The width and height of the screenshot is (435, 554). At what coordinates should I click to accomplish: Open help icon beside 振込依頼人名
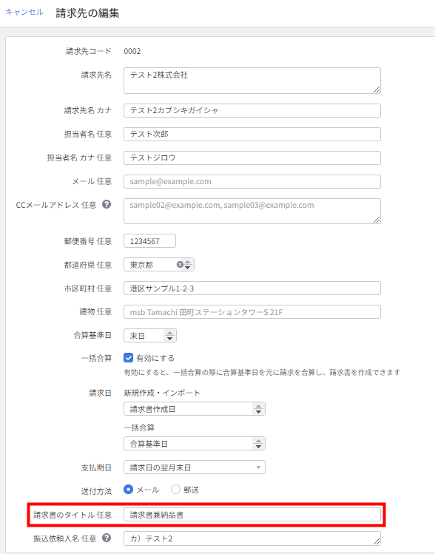107,538
